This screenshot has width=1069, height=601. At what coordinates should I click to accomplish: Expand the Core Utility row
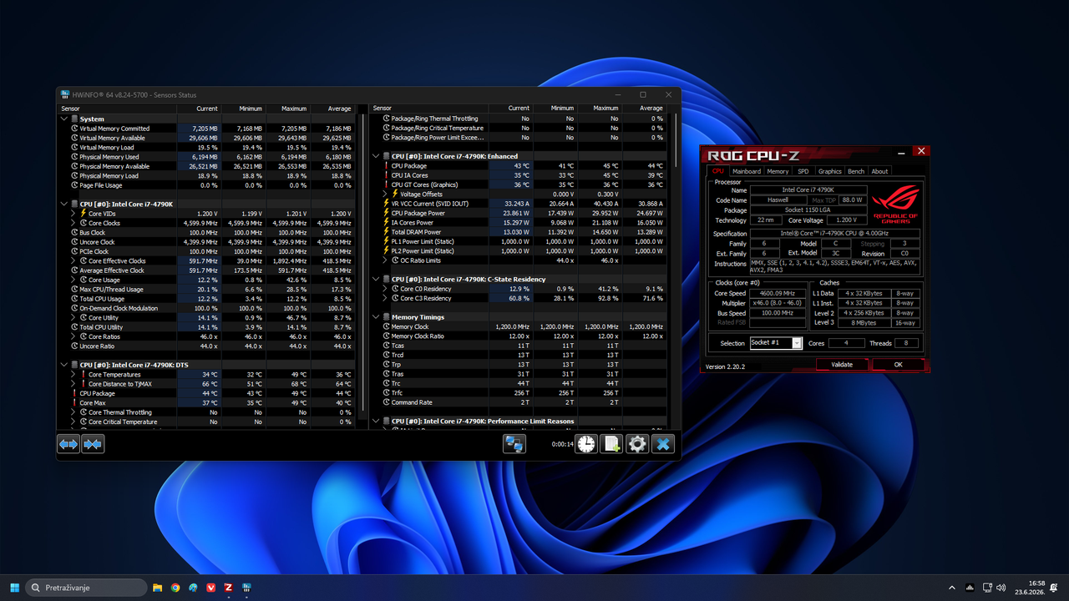[x=73, y=318]
